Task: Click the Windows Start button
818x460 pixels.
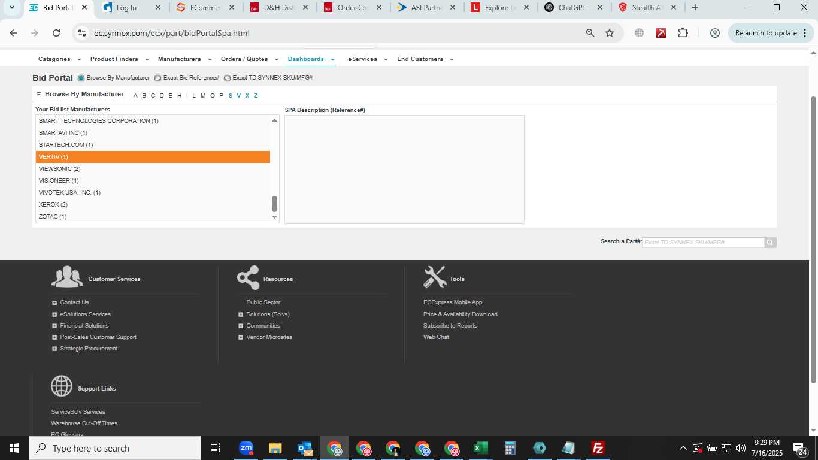Action: point(14,448)
